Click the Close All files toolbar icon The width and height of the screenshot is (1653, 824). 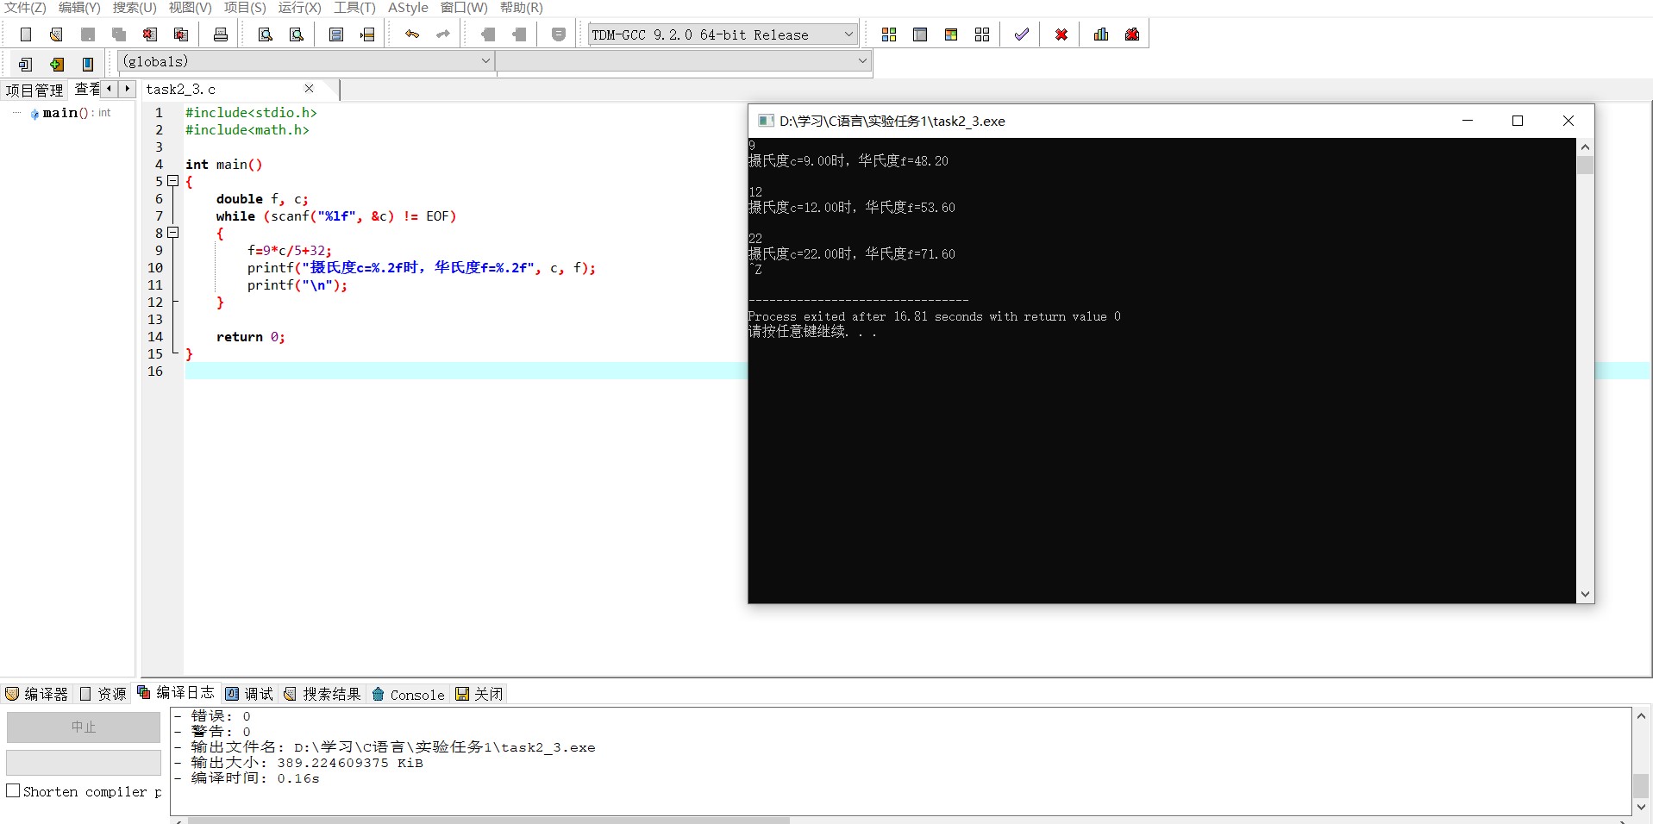181,34
